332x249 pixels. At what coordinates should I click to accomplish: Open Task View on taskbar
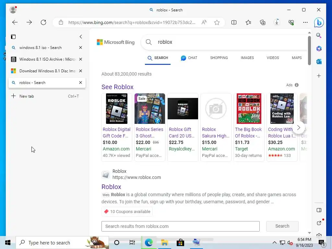click(132, 243)
